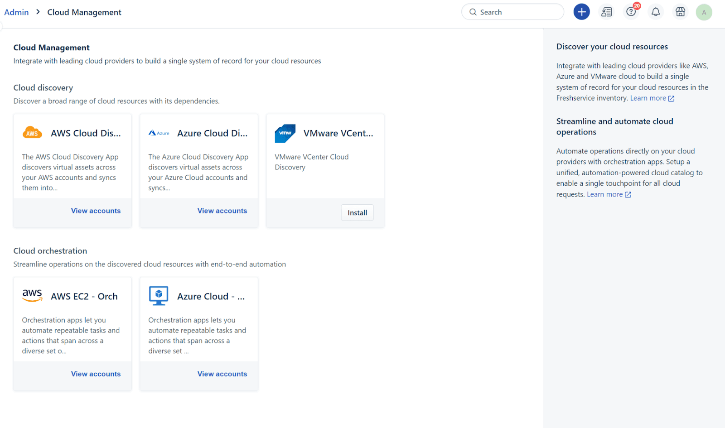This screenshot has height=428, width=725.
Task: Click the Cloud discovery section heading
Action: (x=43, y=87)
